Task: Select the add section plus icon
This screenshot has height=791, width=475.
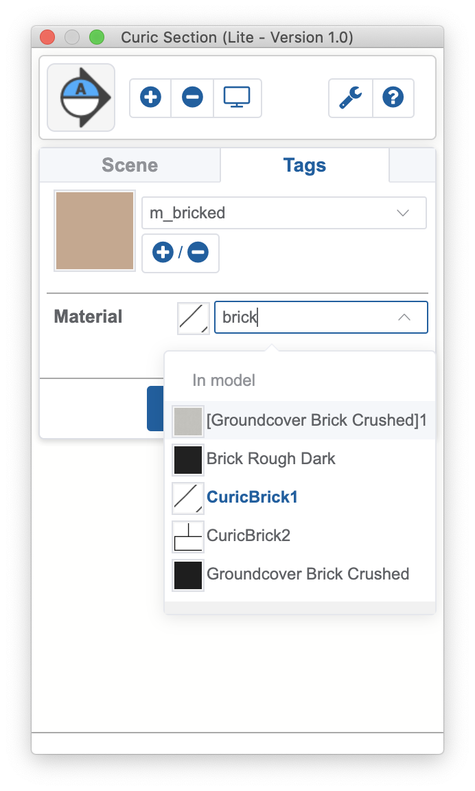Action: coord(150,98)
